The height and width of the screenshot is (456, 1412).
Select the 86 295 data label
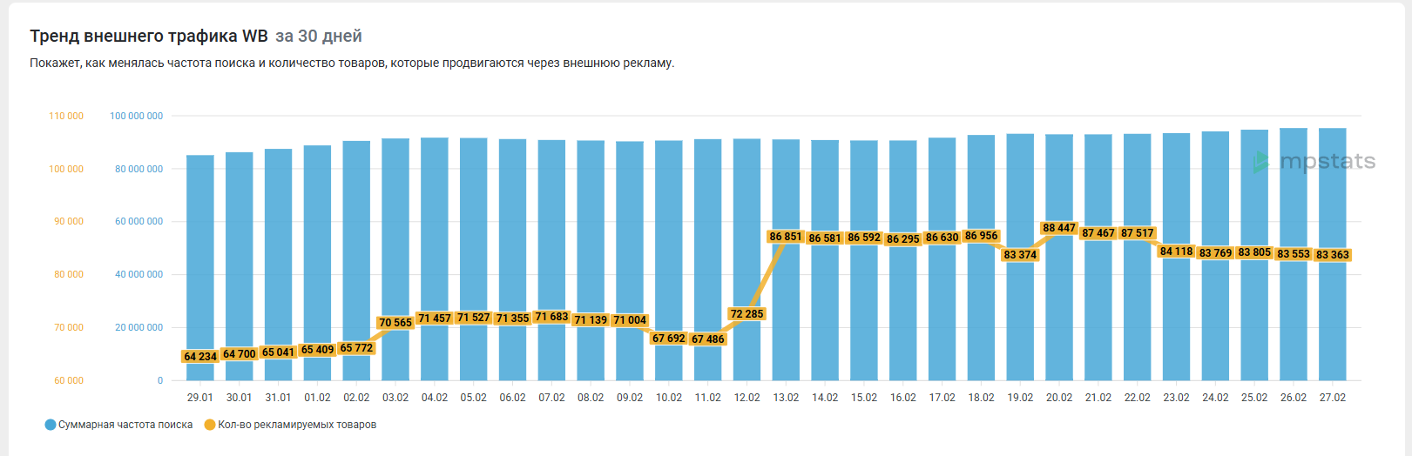click(903, 239)
